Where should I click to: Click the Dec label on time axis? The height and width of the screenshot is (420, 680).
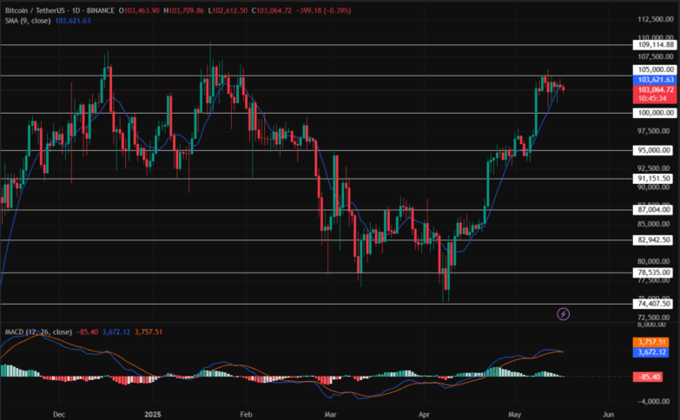(x=59, y=415)
